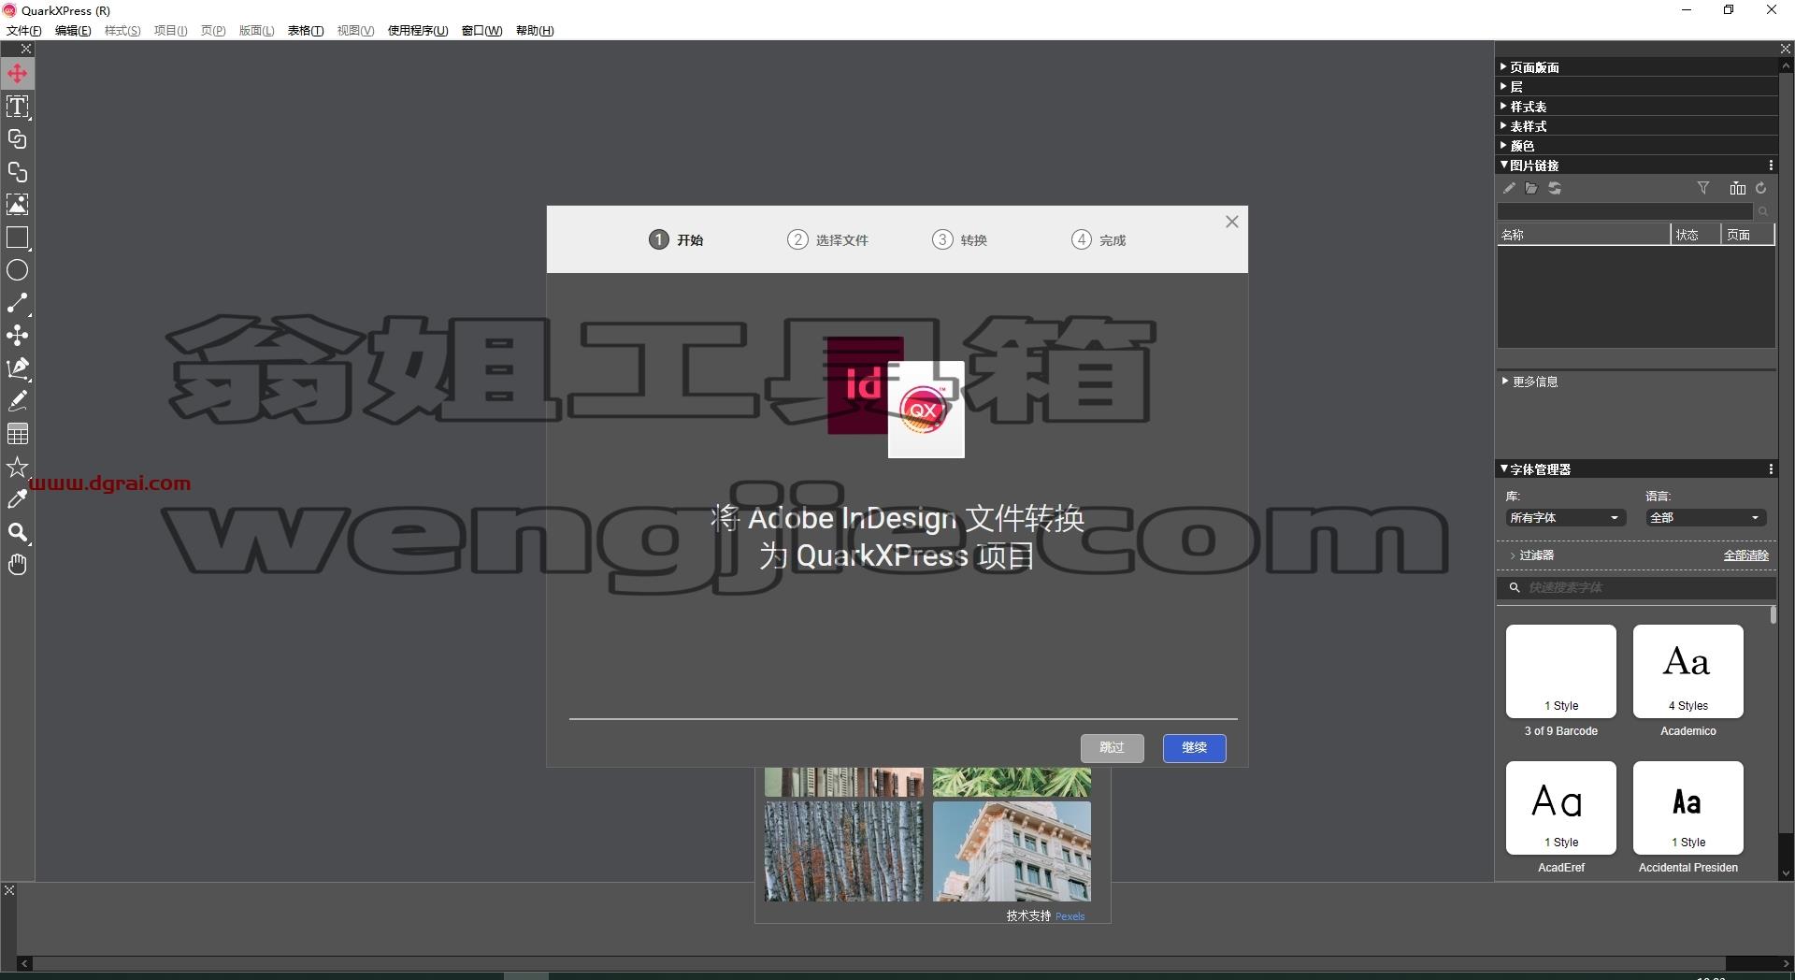This screenshot has height=980, width=1795.
Task: Click the 继续 button
Action: point(1194,748)
